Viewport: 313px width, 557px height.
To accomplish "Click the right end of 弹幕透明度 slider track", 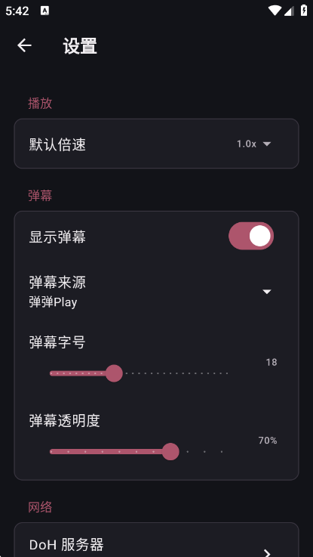I will pyautogui.click(x=222, y=451).
